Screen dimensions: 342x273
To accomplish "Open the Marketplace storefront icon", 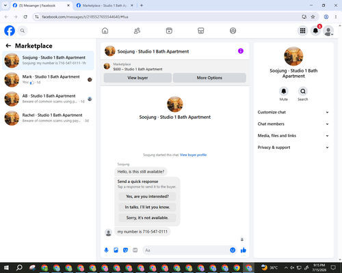I will pos(201,31).
